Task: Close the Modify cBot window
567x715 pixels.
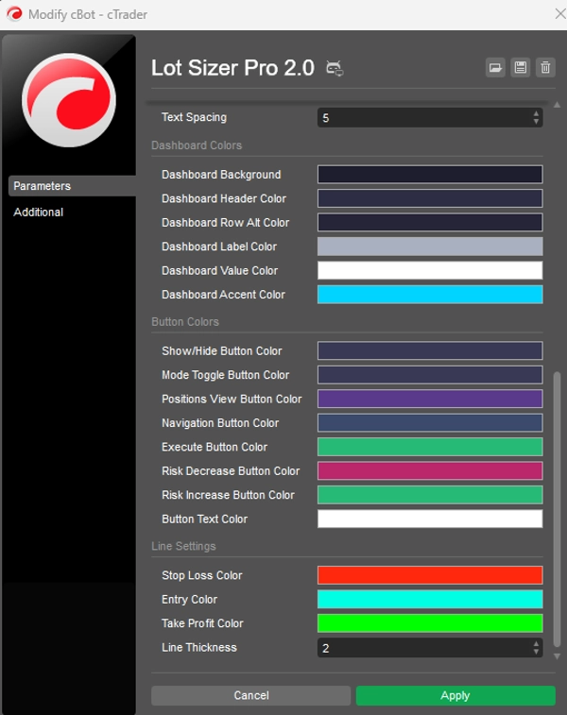Action: (560, 13)
